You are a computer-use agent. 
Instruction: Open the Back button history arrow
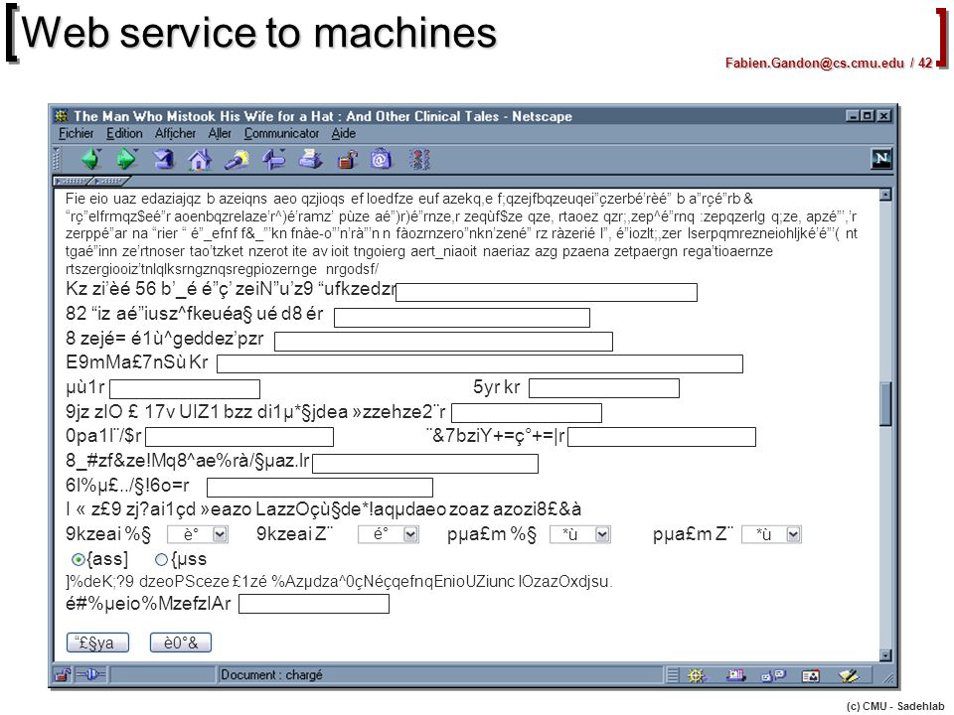[x=99, y=151]
